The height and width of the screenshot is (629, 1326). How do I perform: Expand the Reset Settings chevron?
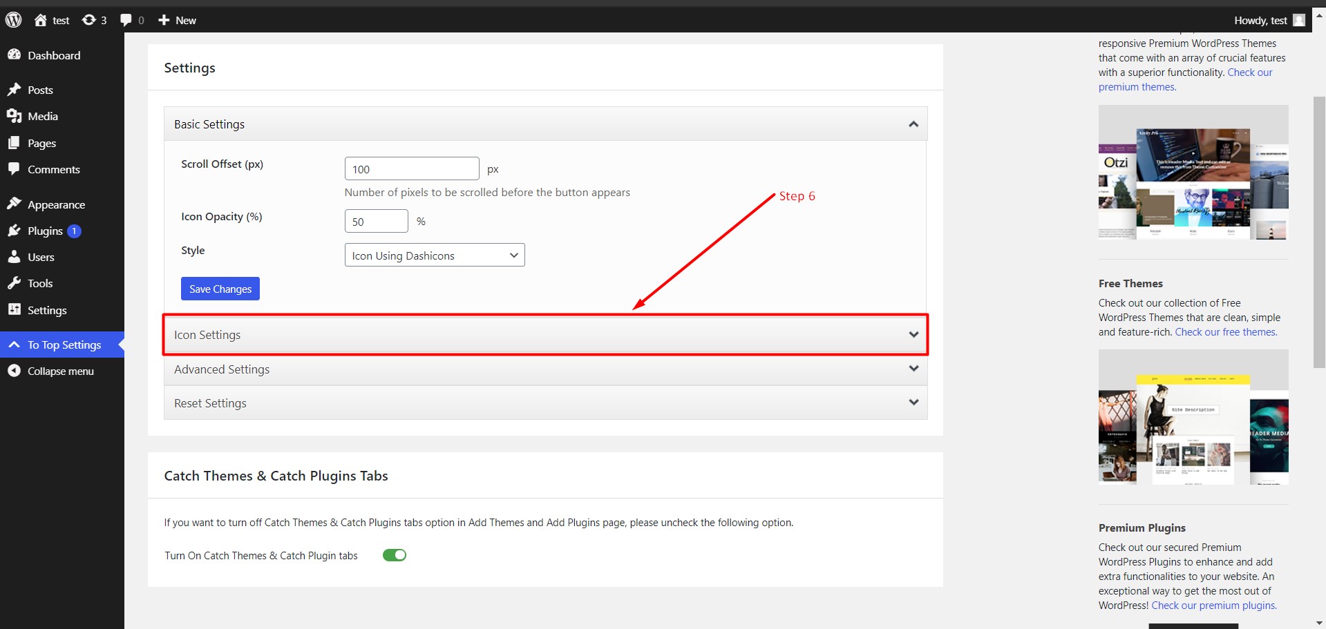(x=913, y=403)
